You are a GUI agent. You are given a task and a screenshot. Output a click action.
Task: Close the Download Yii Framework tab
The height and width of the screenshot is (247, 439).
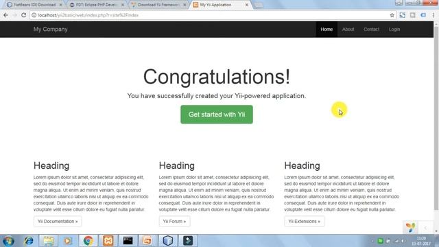(185, 5)
